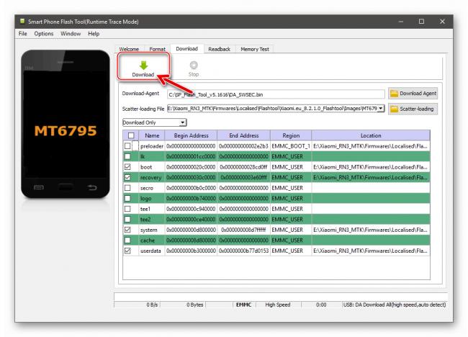Select the Download tab
The width and height of the screenshot is (468, 337).
click(187, 49)
